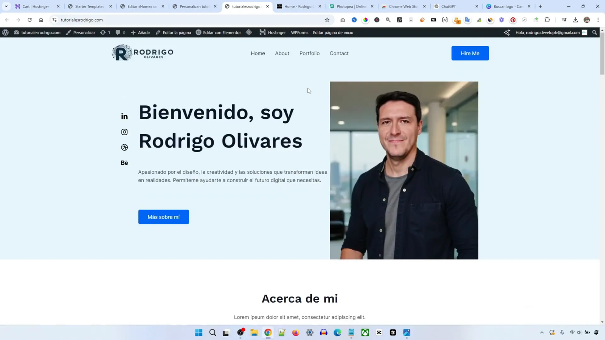Click the Hire Me button
This screenshot has height=340, width=605.
470,53
